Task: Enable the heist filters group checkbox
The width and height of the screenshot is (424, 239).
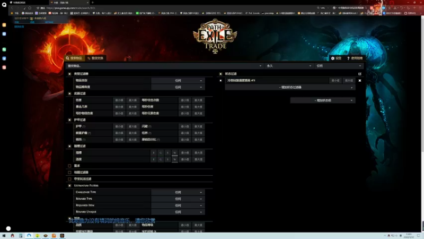Action: [x=69, y=179]
